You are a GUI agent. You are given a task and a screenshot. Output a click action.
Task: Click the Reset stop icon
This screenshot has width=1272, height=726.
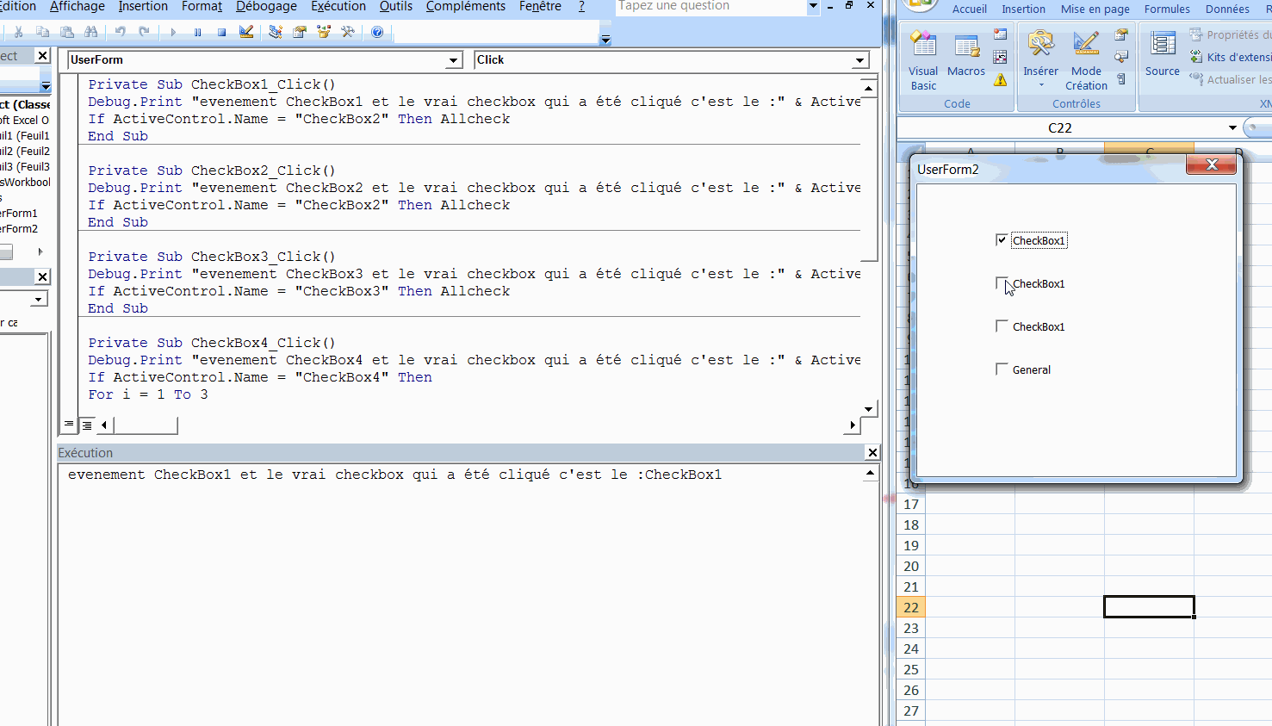click(x=221, y=33)
